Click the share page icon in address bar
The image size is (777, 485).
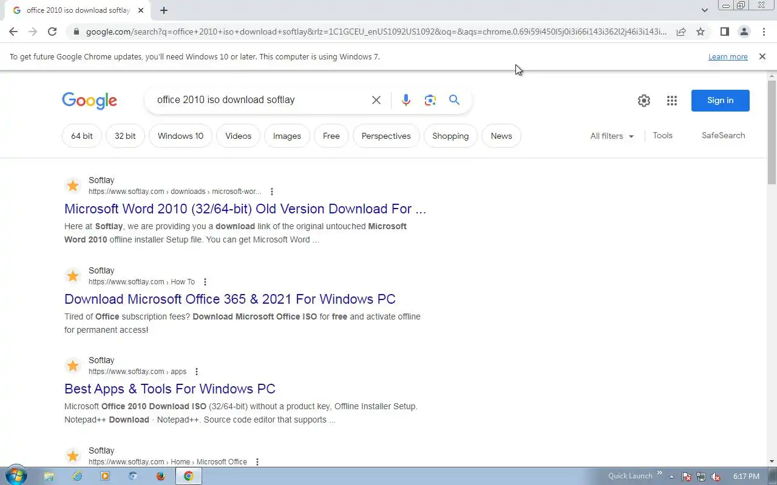[x=681, y=32]
